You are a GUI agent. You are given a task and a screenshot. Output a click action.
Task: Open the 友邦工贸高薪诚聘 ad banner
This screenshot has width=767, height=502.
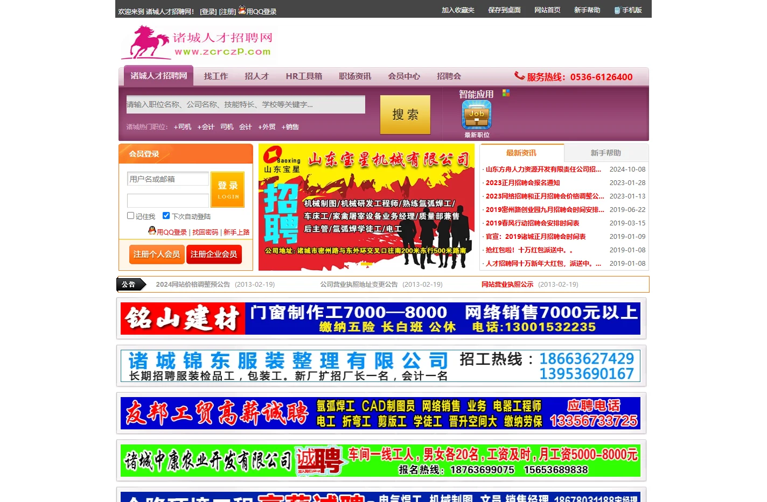380,413
